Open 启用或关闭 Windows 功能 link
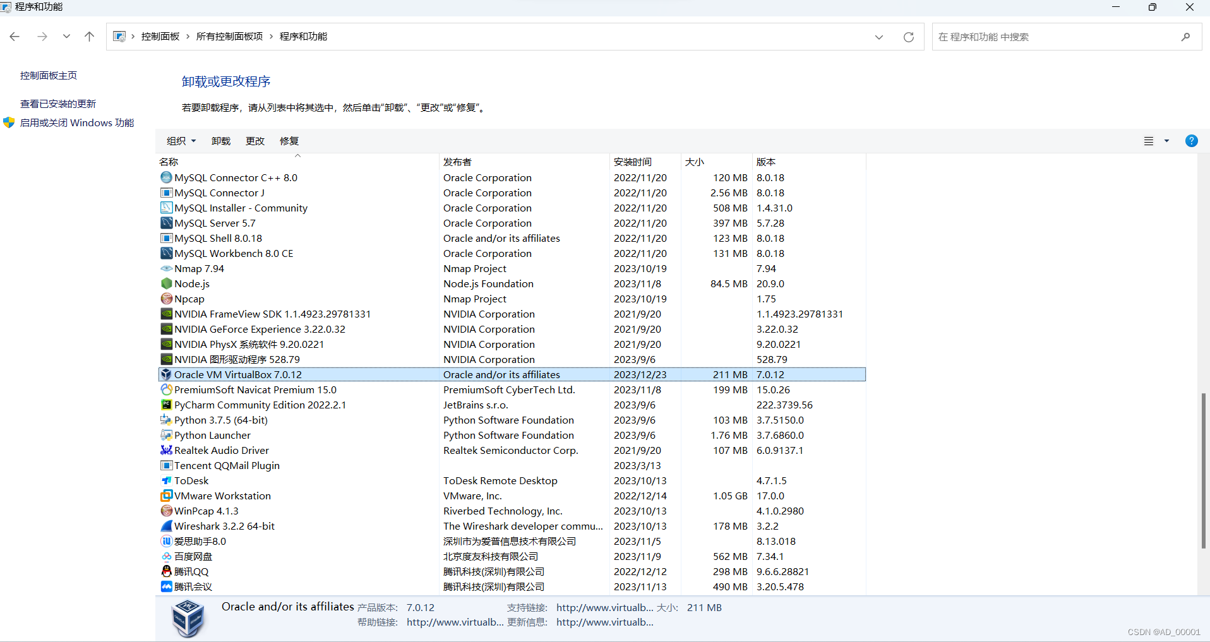Screen dimensions: 1210x642 coord(77,122)
